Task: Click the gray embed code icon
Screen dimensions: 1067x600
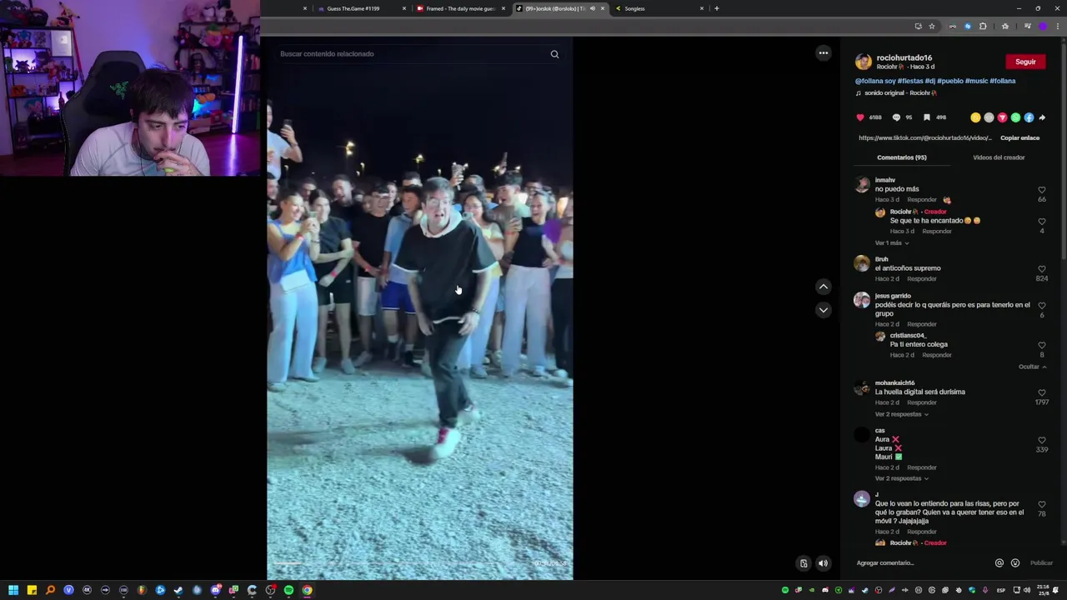Action: click(989, 117)
